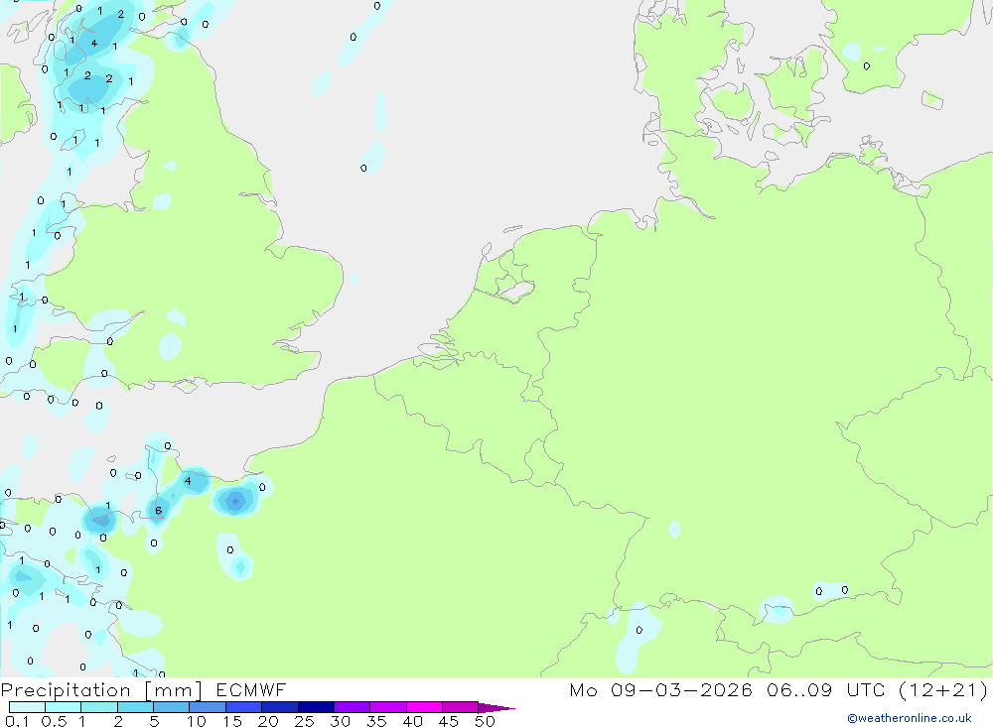Click the 45–50 mm legend swatch
This screenshot has width=993, height=727.
460,707
